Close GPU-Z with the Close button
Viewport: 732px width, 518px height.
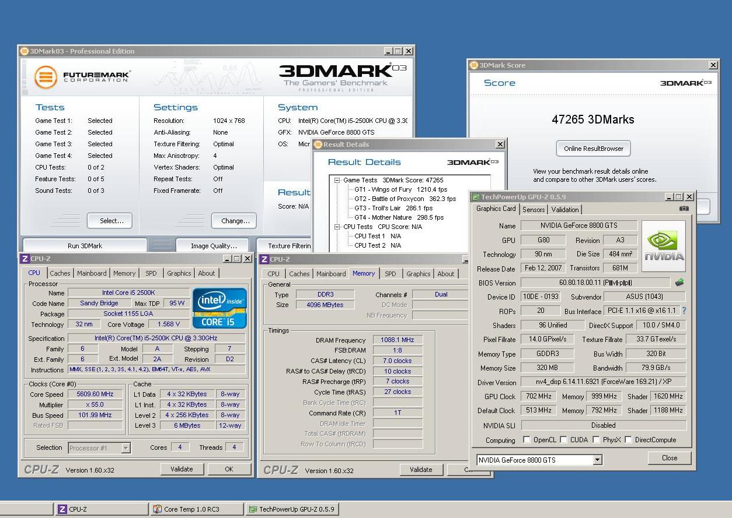[x=670, y=458]
